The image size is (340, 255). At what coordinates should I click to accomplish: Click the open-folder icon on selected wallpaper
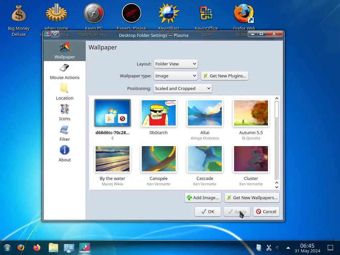(110, 119)
